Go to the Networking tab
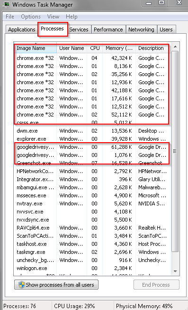 point(141,29)
